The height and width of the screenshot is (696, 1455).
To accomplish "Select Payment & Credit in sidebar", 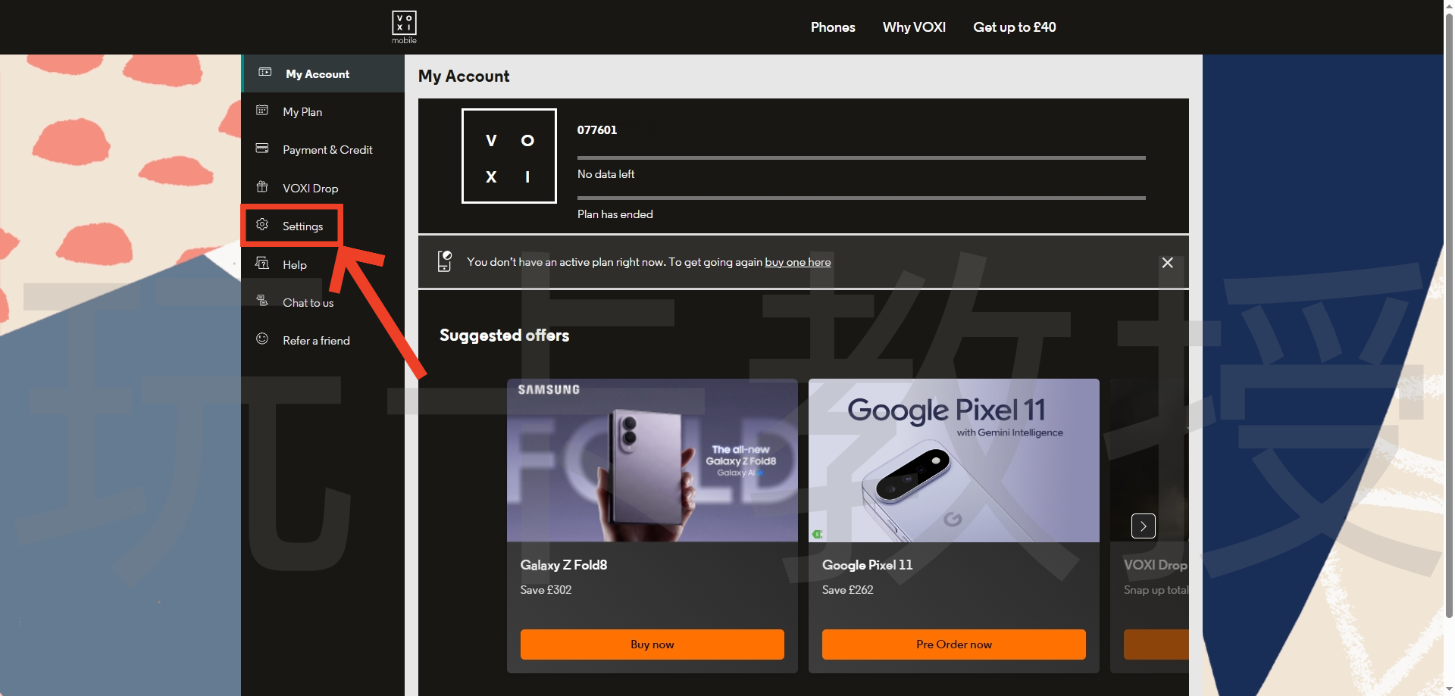I will (323, 150).
